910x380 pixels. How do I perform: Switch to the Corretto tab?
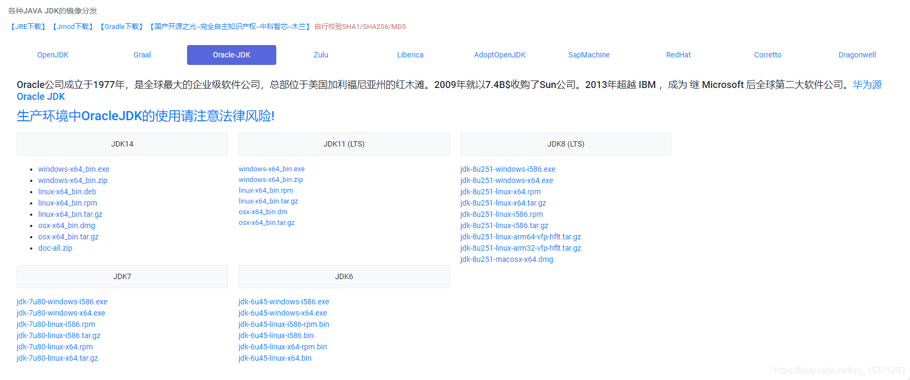pyautogui.click(x=768, y=55)
